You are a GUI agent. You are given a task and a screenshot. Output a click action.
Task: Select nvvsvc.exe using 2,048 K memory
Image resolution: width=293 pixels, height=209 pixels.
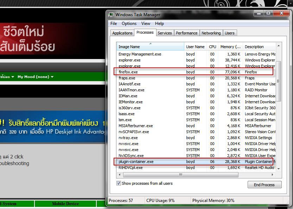pyautogui.click(x=196, y=150)
